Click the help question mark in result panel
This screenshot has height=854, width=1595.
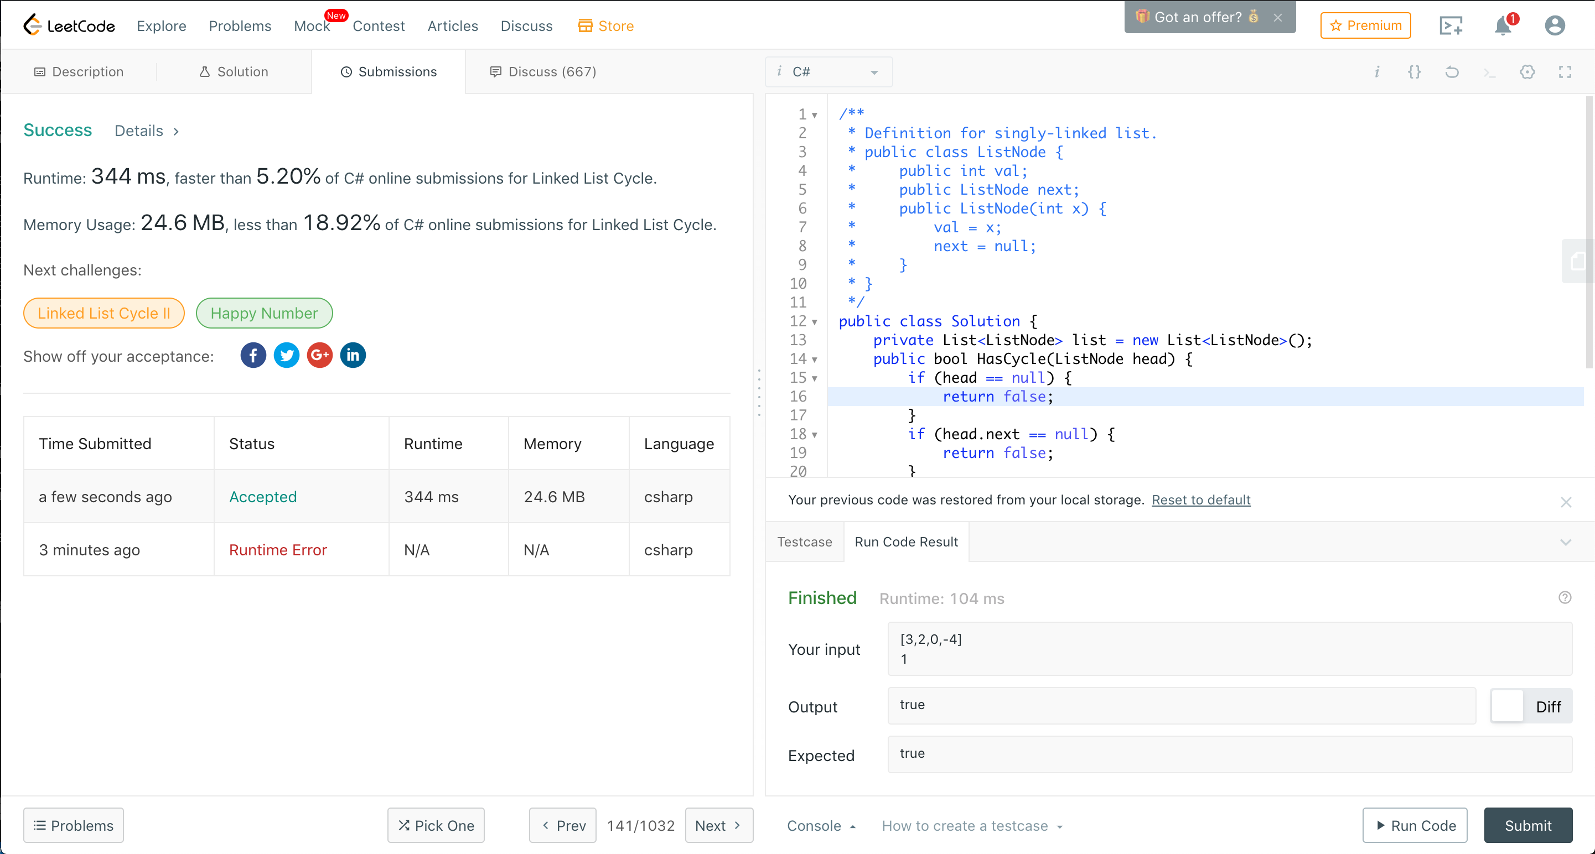pyautogui.click(x=1565, y=597)
